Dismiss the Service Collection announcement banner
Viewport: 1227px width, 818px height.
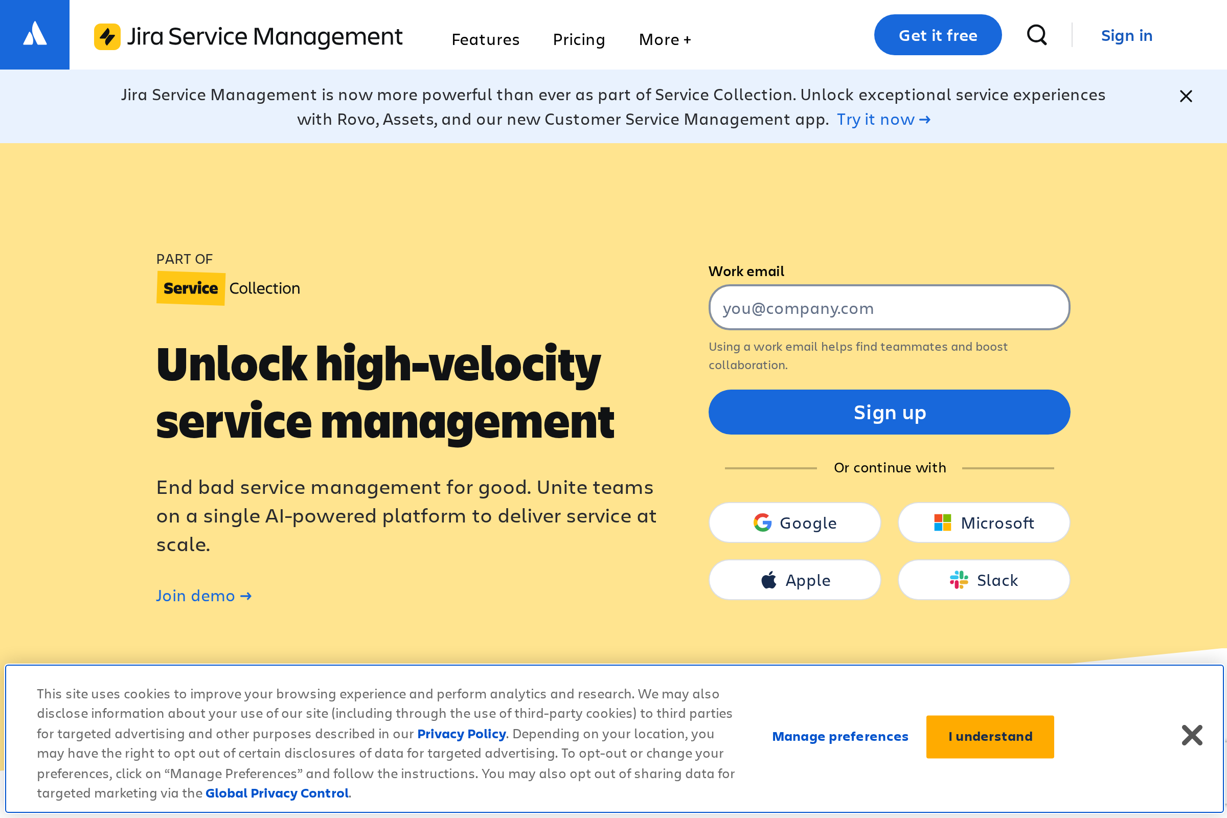pyautogui.click(x=1186, y=96)
